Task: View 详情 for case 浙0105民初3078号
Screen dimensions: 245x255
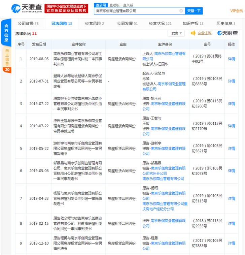Action: [232, 171]
